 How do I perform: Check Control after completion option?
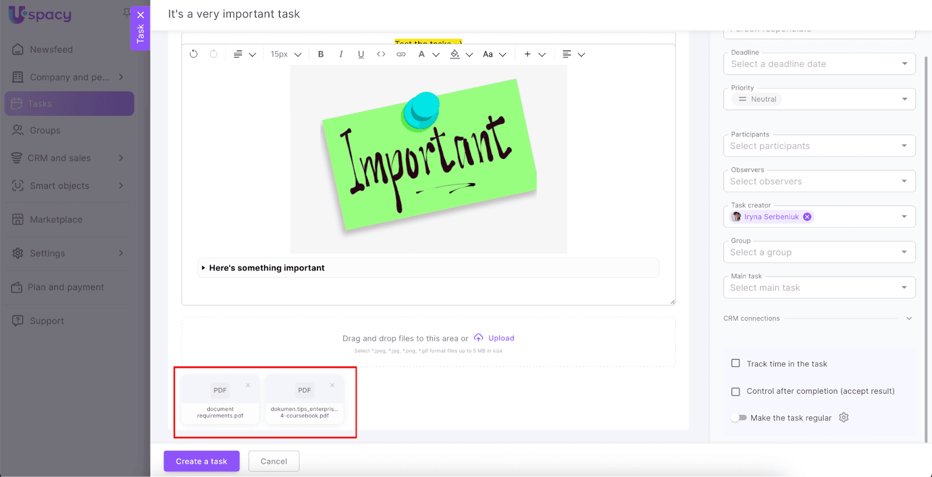pyautogui.click(x=736, y=391)
